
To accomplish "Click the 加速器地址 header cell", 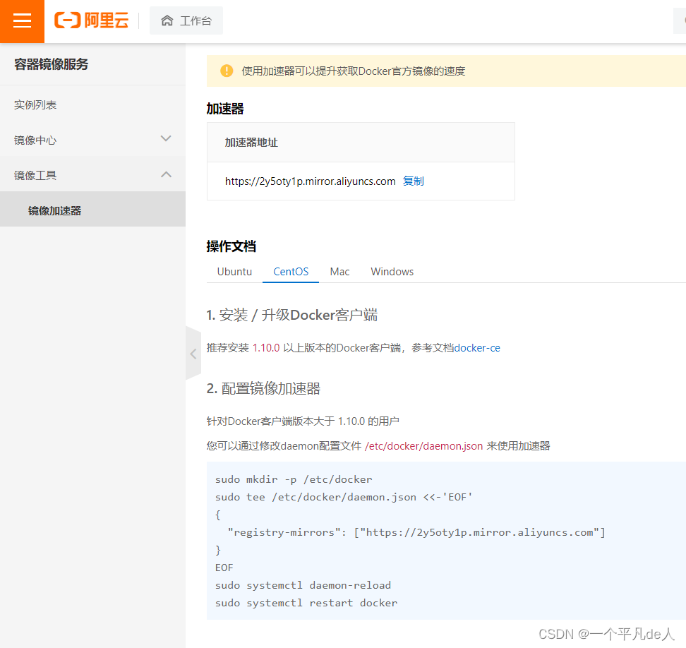I will click(361, 143).
